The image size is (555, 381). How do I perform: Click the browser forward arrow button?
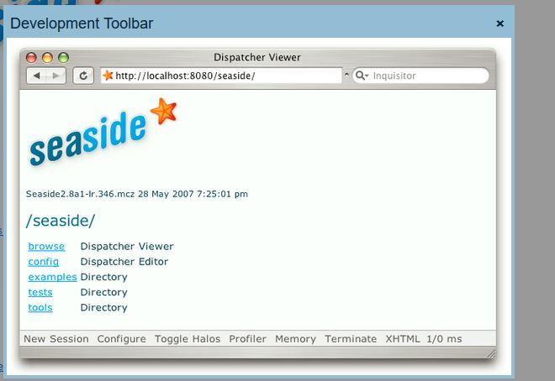coord(55,76)
